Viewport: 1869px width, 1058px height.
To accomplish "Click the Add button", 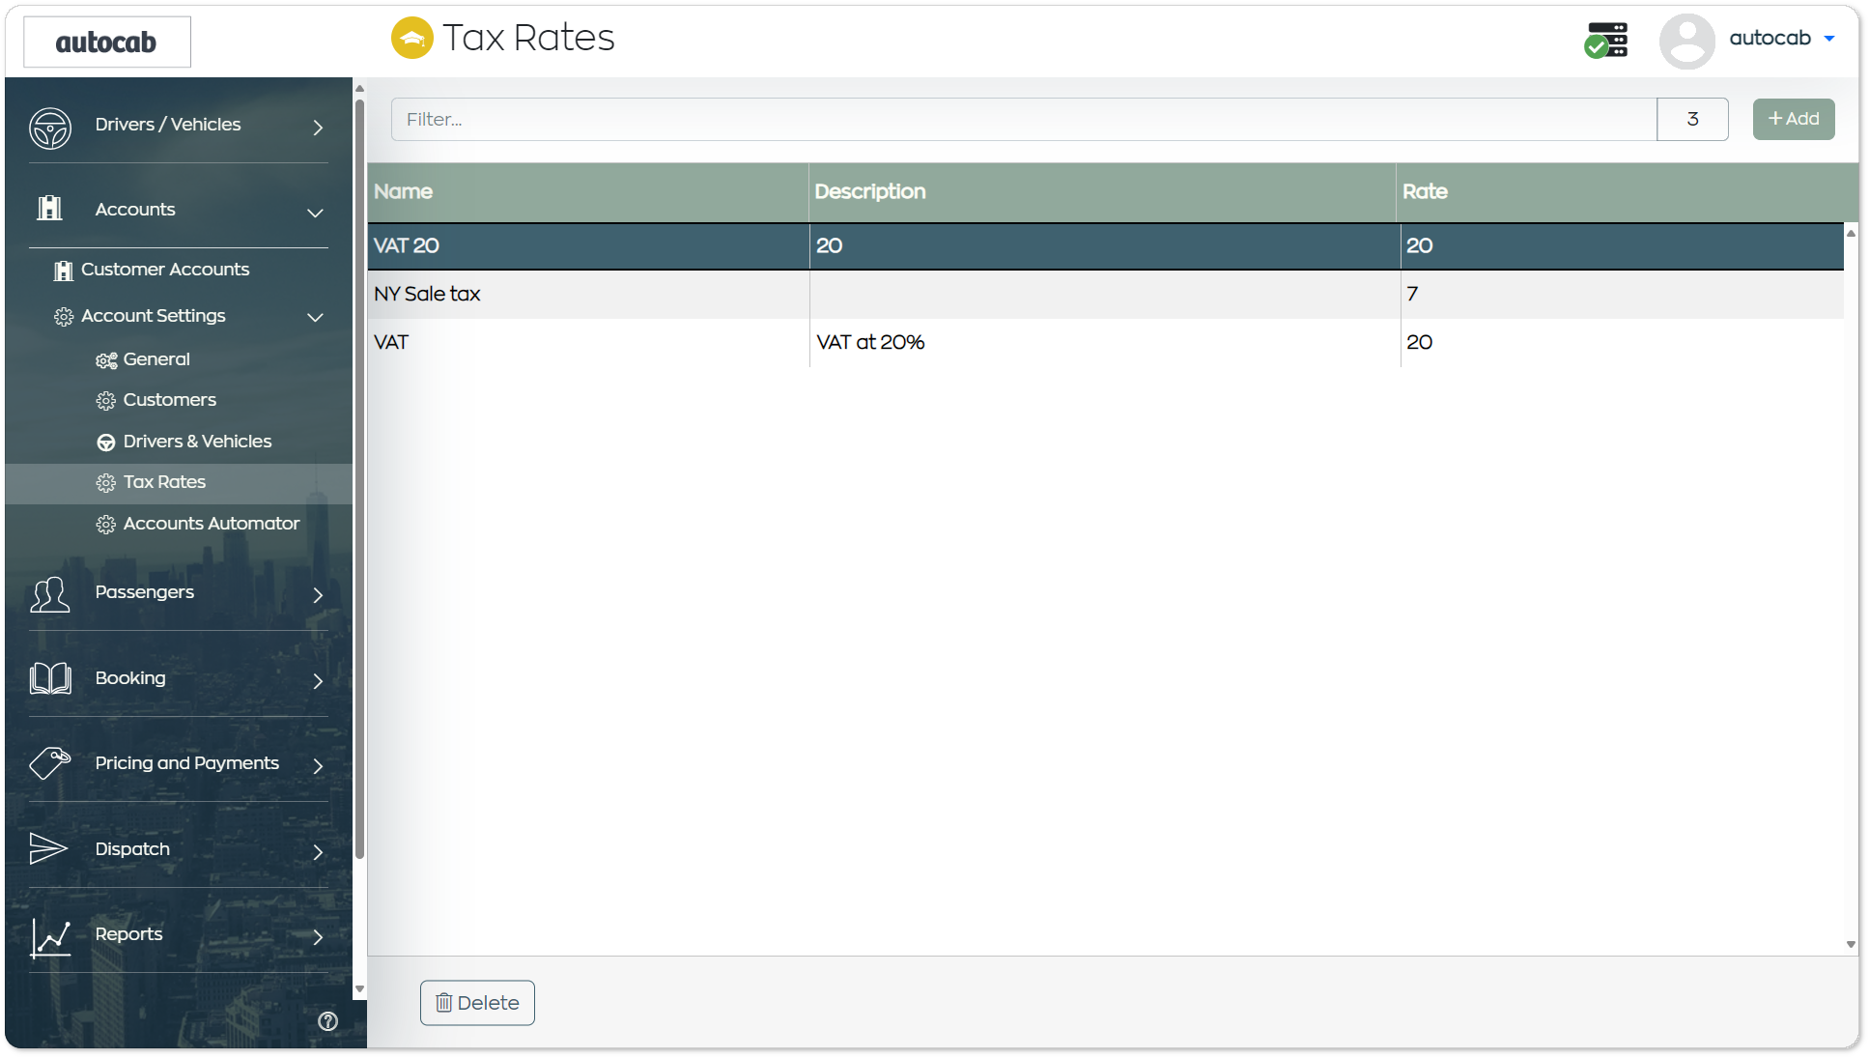I will pyautogui.click(x=1794, y=119).
